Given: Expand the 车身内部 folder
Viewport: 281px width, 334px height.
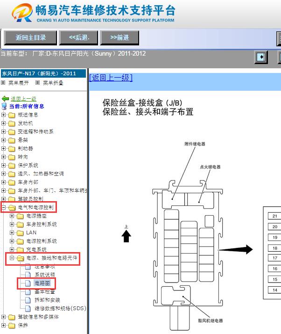Looking at the screenshot, I should coord(3,182).
